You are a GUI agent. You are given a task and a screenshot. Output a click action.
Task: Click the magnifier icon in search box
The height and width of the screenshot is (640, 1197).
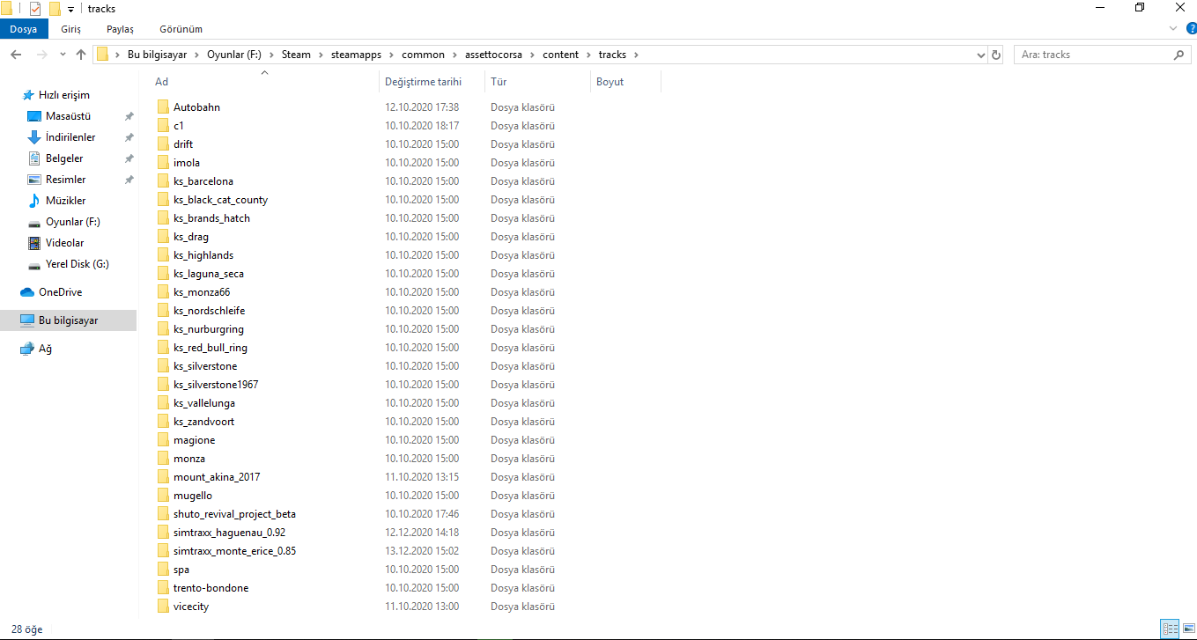tap(1179, 55)
